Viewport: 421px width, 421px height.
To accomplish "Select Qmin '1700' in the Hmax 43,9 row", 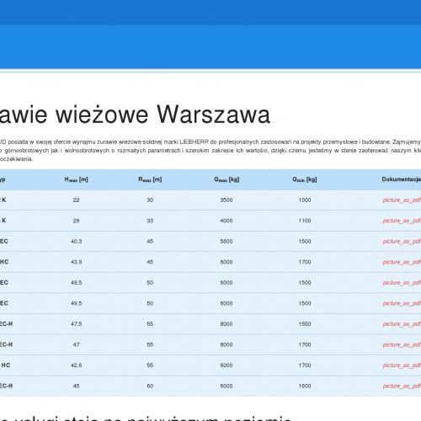I will (305, 262).
